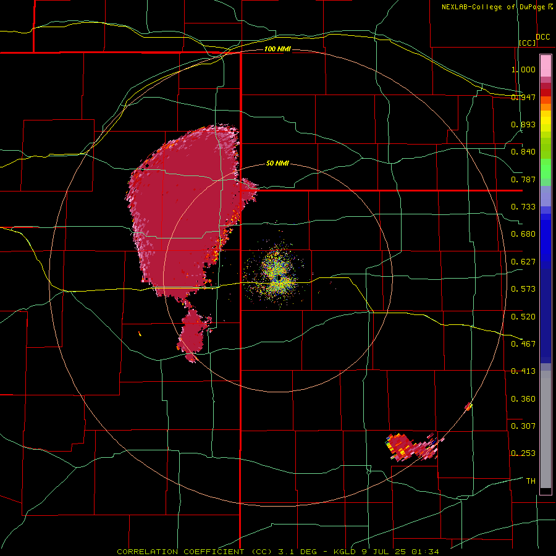Click the Correlation Coefficient caption at bottom

(278, 552)
